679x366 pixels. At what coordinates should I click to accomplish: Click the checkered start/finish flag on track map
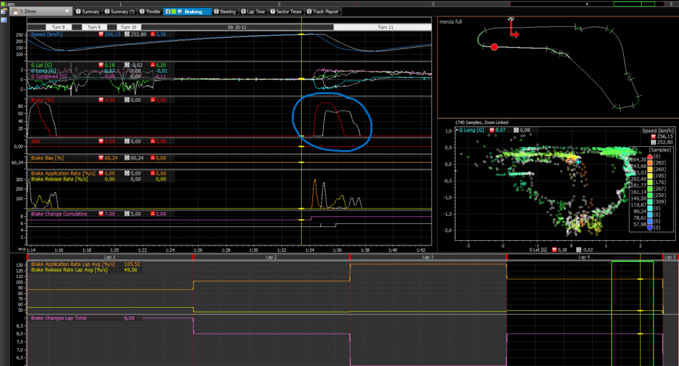[510, 20]
